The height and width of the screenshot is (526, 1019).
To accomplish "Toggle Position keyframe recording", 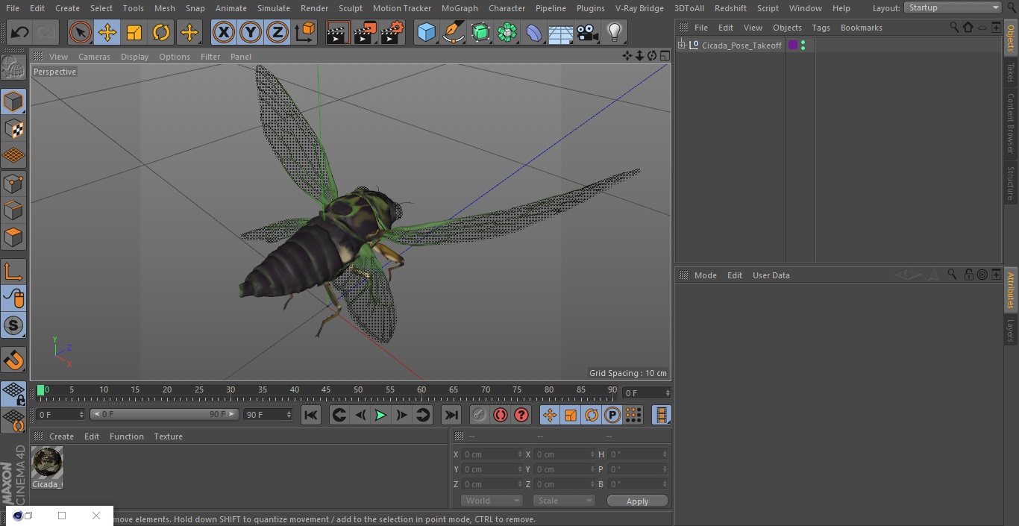I will [550, 415].
